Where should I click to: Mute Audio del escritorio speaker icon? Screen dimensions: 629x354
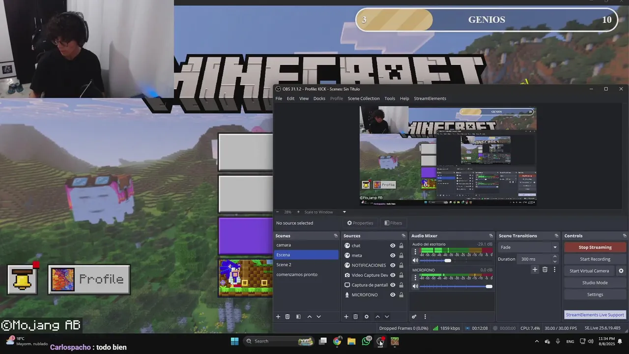(x=415, y=261)
